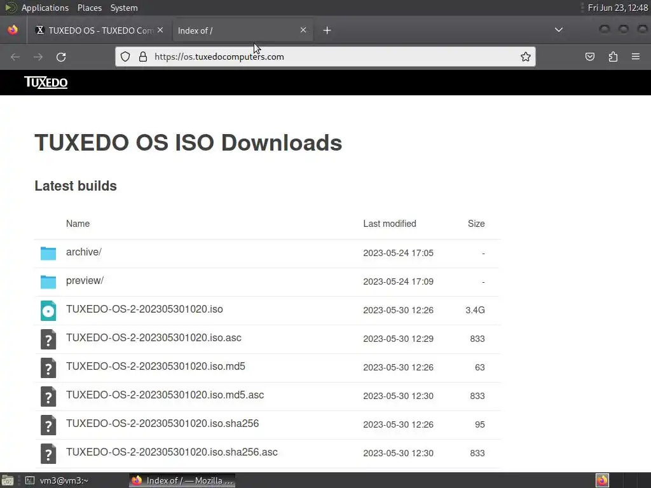Bookmark this page with the star icon
This screenshot has width=651, height=488.
(526, 57)
